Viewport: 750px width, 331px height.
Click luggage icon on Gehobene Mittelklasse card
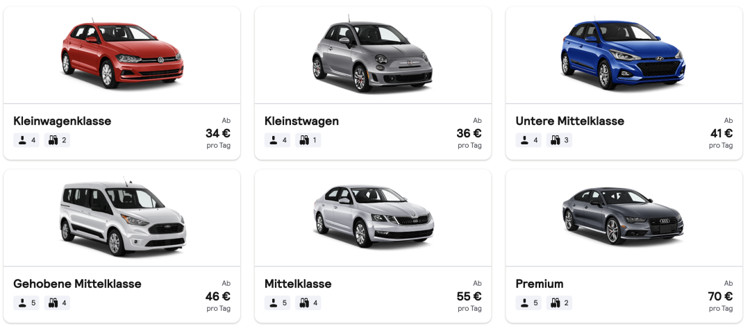[53, 303]
